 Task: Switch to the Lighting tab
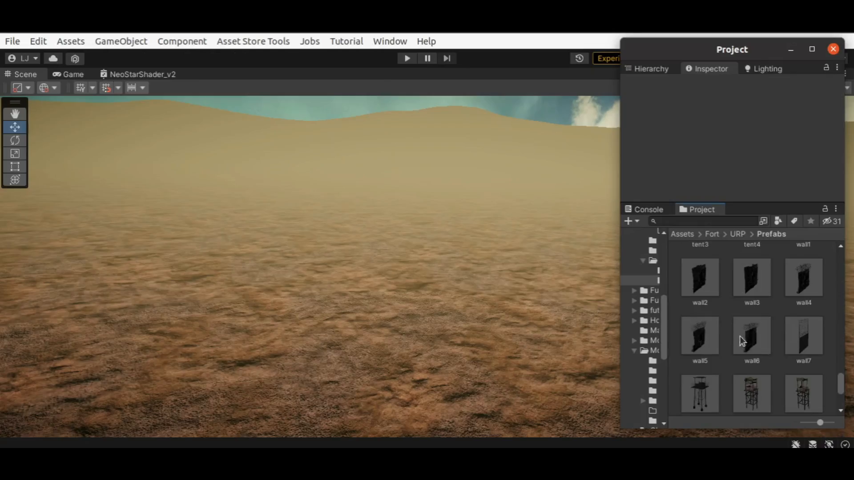tap(763, 68)
